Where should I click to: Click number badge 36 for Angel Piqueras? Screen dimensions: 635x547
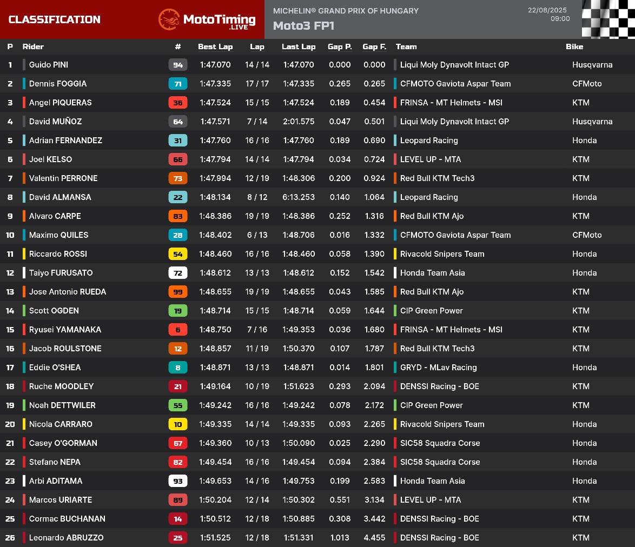[x=178, y=103]
